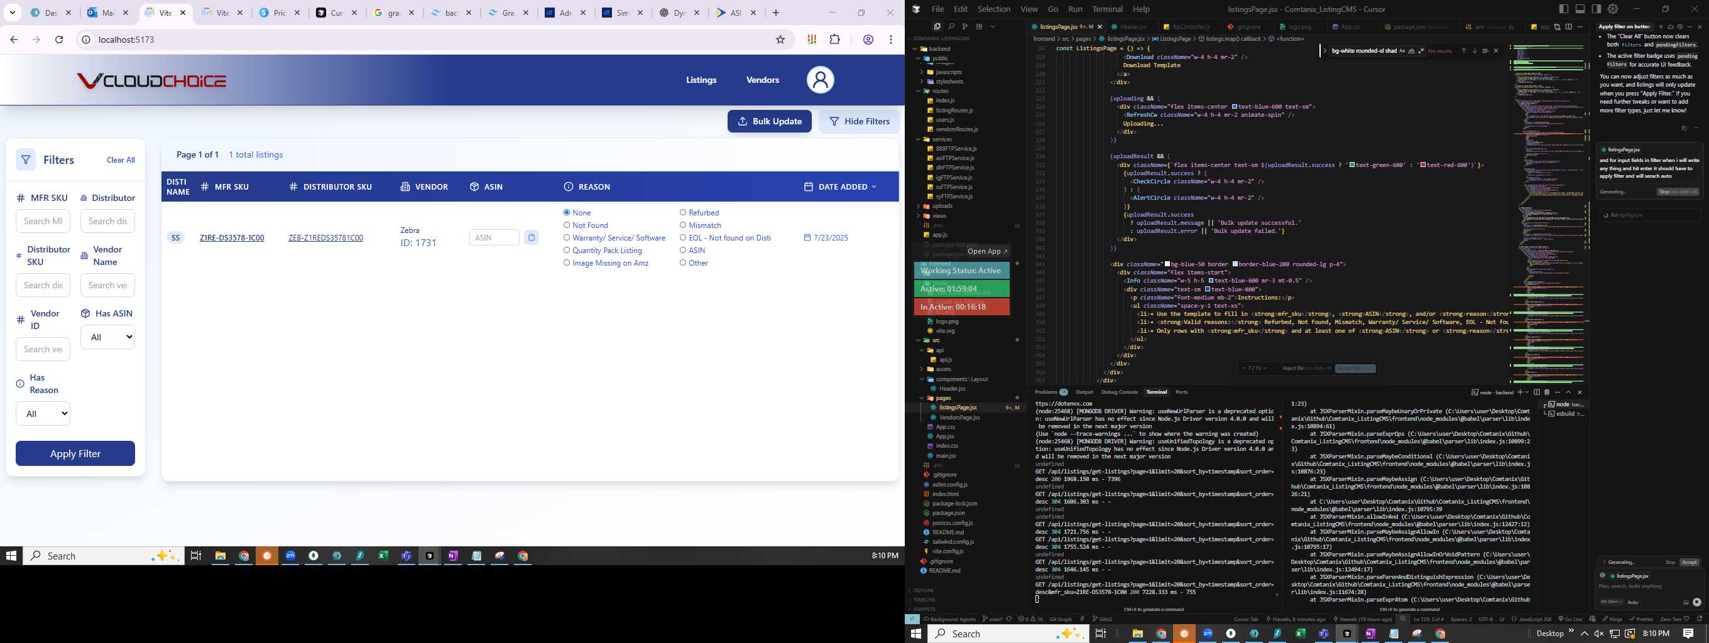
Task: Open the Has ASIN filter dropdown
Action: (107, 337)
